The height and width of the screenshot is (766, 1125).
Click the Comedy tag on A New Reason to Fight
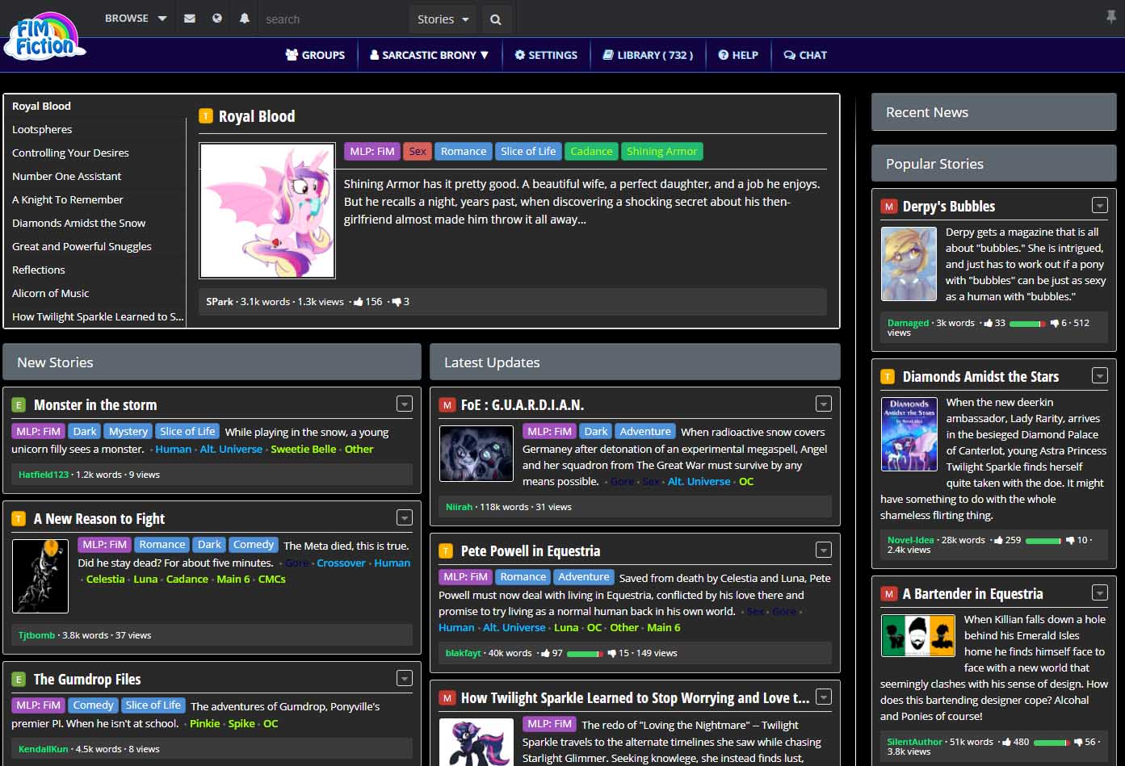point(254,545)
